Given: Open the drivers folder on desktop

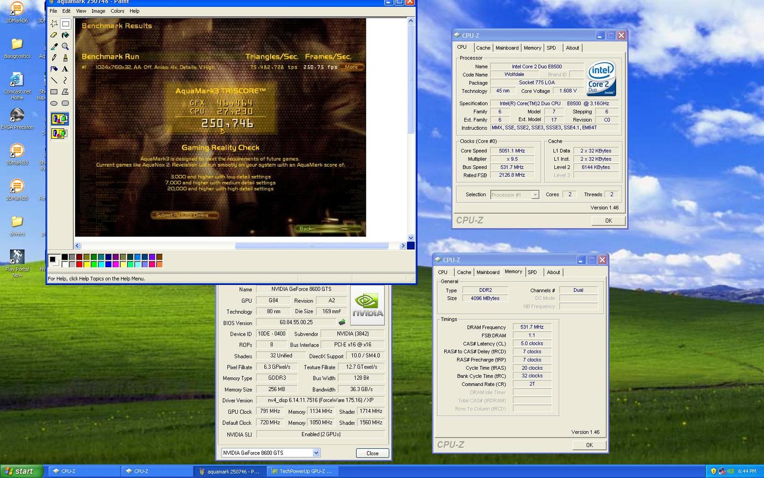Looking at the screenshot, I should [17, 226].
